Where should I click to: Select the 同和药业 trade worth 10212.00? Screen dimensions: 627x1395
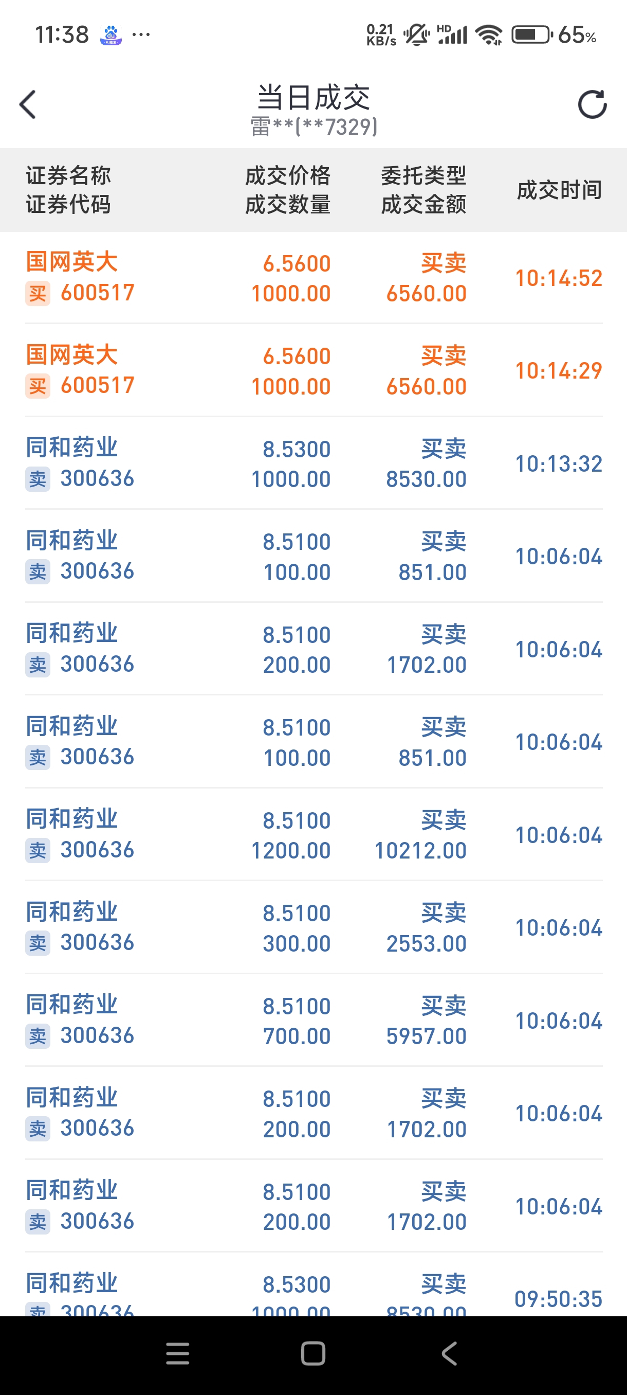314,834
